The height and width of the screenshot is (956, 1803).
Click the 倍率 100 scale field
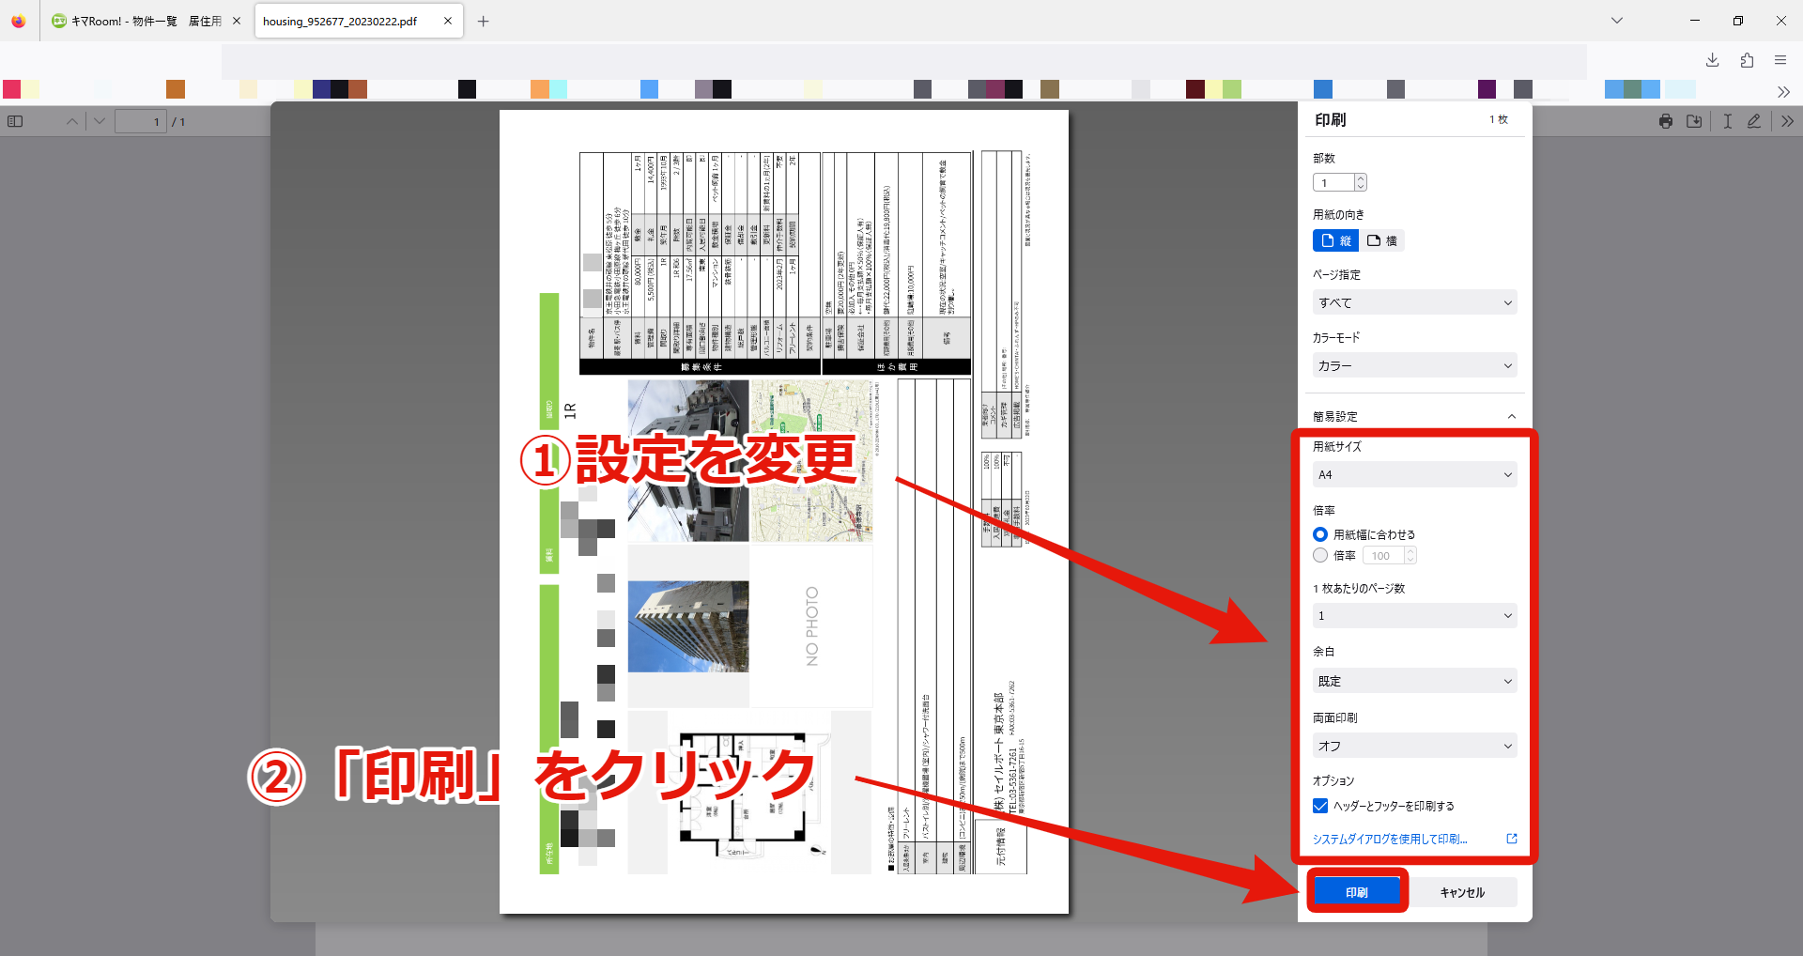pyautogui.click(x=1384, y=555)
